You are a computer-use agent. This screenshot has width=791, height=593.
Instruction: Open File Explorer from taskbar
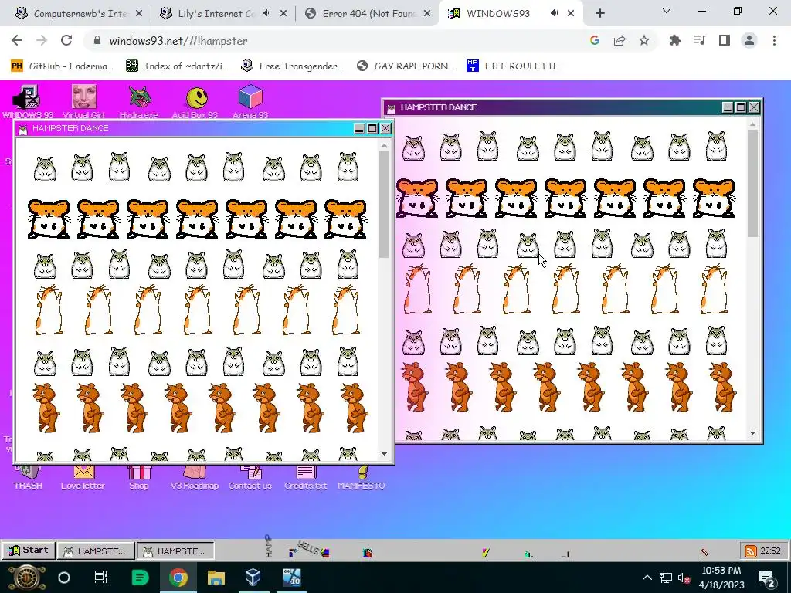(216, 578)
